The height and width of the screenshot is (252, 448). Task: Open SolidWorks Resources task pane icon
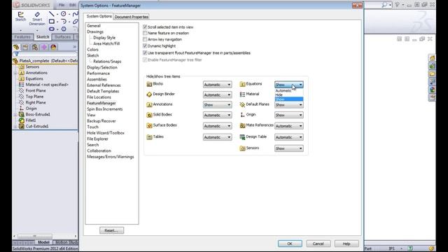click(432, 58)
